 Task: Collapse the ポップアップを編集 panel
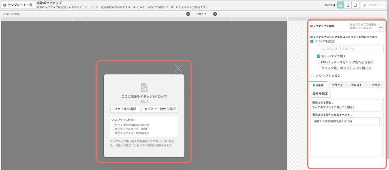381,26
